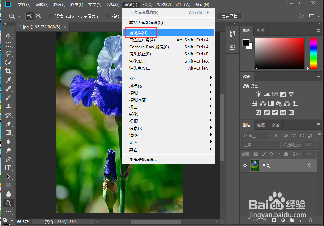Select the Hand tool
324x226 pixels.
(8, 194)
